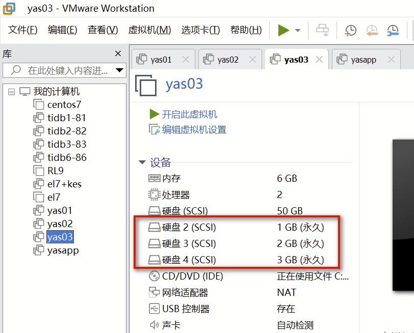Click the 自动检测 sound card value
This screenshot has width=414, height=333.
[295, 325]
